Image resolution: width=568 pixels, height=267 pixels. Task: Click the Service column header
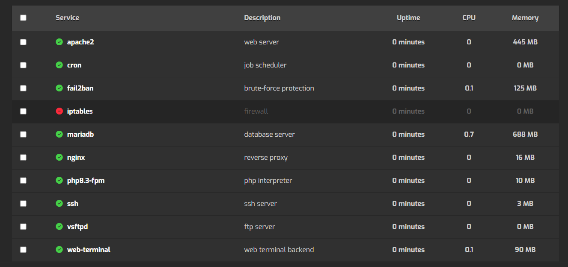click(x=68, y=18)
